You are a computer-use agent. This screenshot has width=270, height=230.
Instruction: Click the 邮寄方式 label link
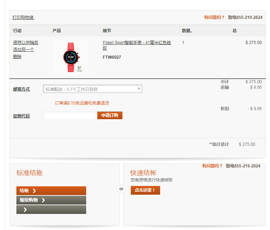[x=21, y=89]
